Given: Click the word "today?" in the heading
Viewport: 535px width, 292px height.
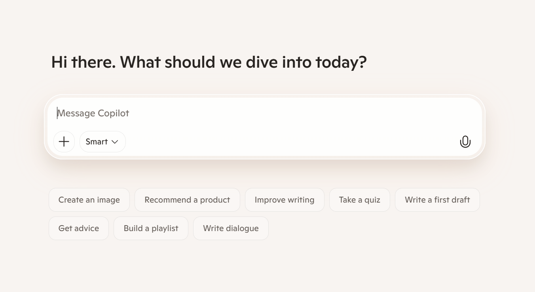Looking at the screenshot, I should pyautogui.click(x=341, y=62).
